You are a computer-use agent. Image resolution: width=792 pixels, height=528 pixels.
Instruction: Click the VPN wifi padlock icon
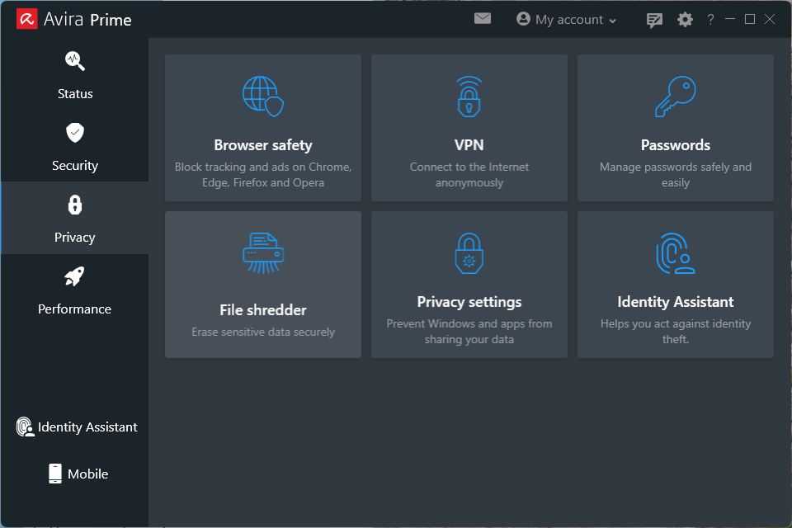[469, 96]
